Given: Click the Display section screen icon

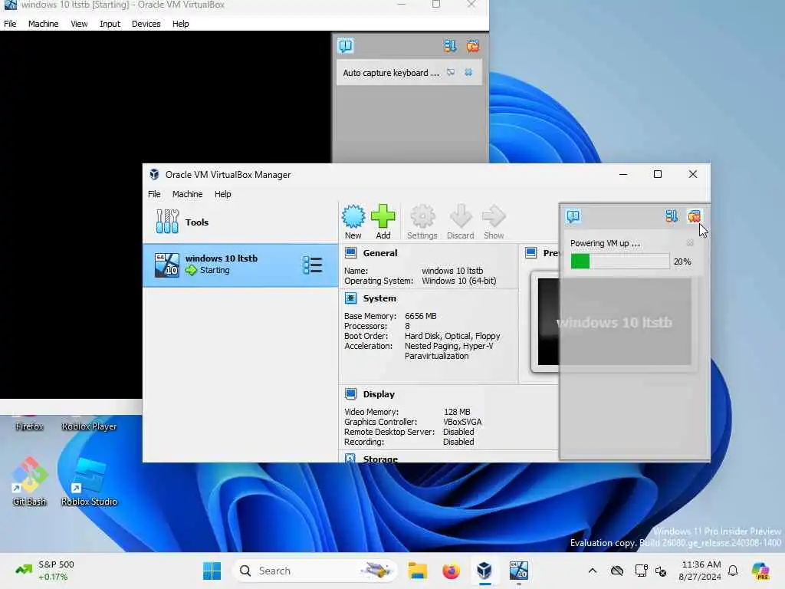Looking at the screenshot, I should (x=351, y=394).
